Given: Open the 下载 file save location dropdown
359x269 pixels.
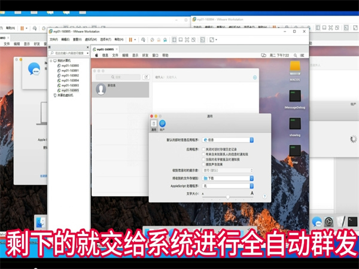Looking at the screenshot, I should coord(227,178).
